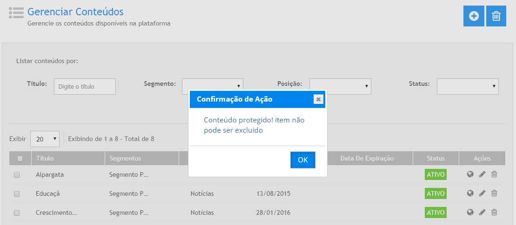The height and width of the screenshot is (225, 516).
Task: Click the Digite o título input field
Action: (x=85, y=86)
